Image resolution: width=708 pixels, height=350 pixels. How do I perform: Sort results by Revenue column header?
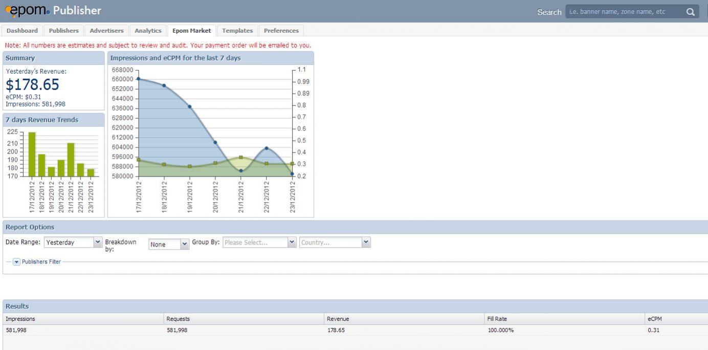pyautogui.click(x=338, y=319)
